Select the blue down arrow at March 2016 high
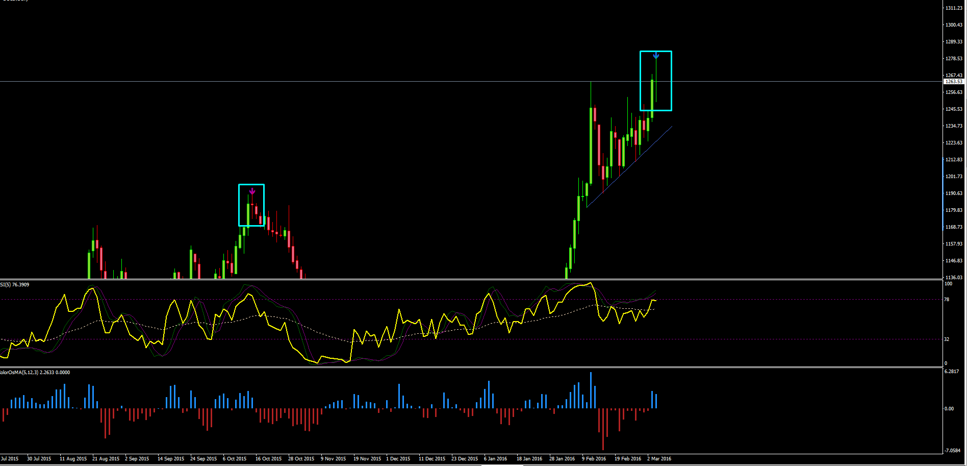The height and width of the screenshot is (466, 967). pyautogui.click(x=656, y=56)
